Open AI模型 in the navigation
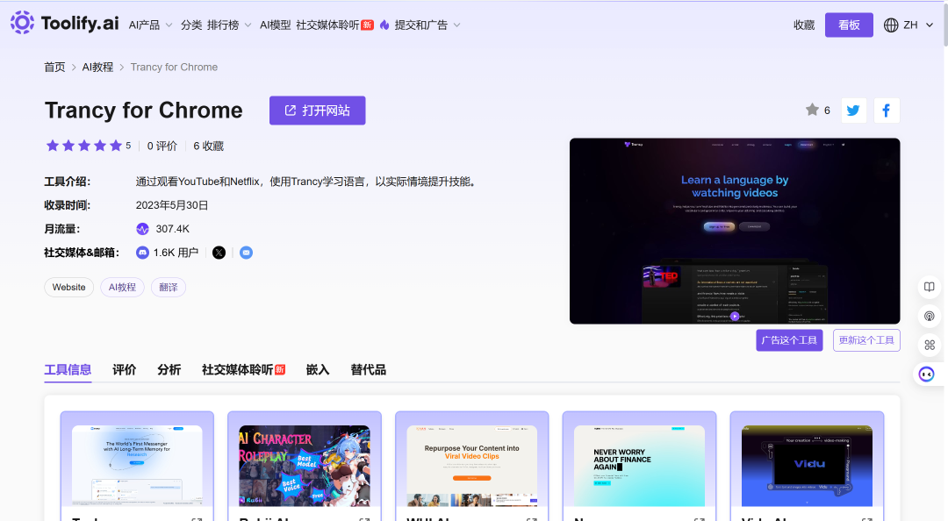 275,25
